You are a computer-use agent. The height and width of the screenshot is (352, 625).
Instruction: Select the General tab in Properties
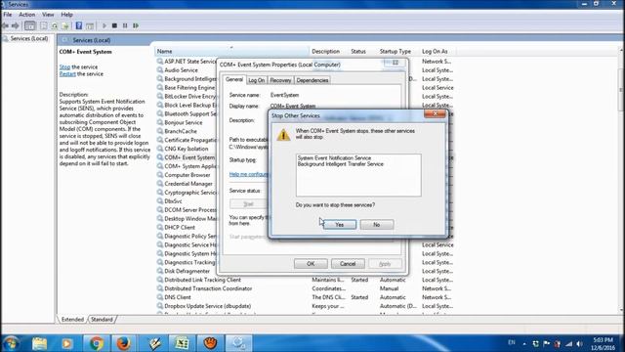(x=234, y=79)
